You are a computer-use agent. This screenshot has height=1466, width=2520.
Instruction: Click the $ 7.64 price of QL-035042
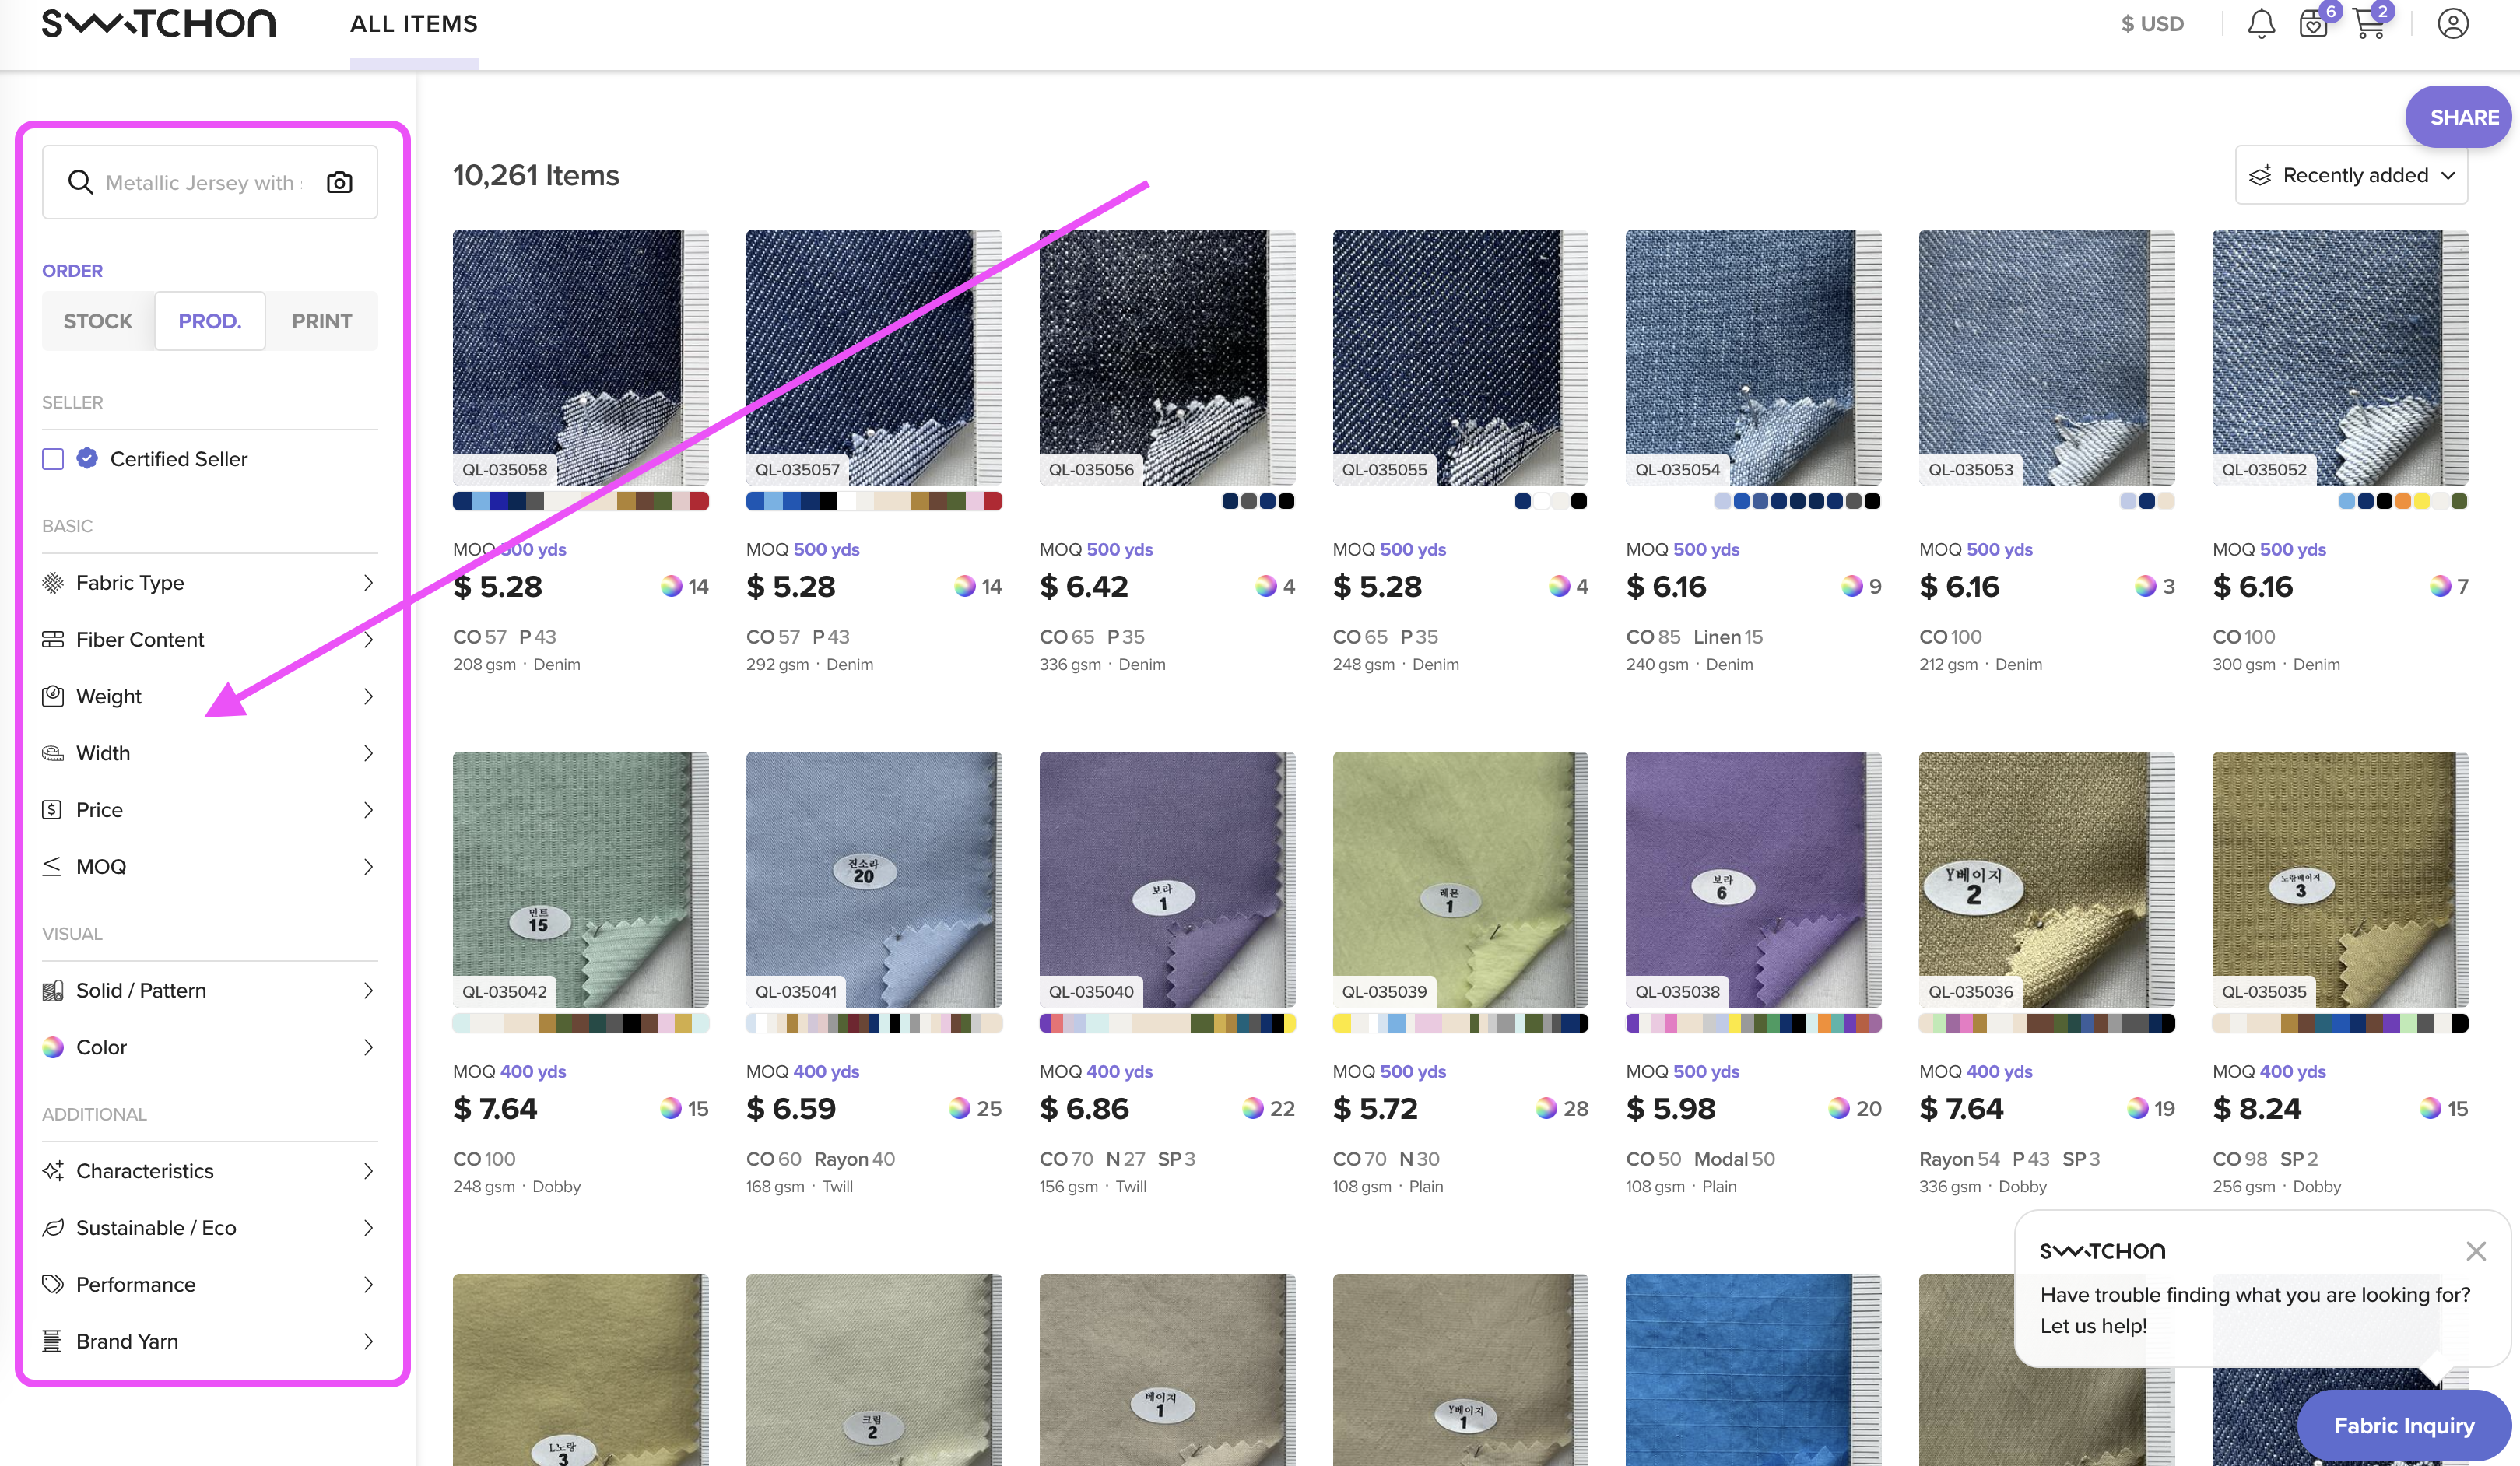pyautogui.click(x=495, y=1108)
